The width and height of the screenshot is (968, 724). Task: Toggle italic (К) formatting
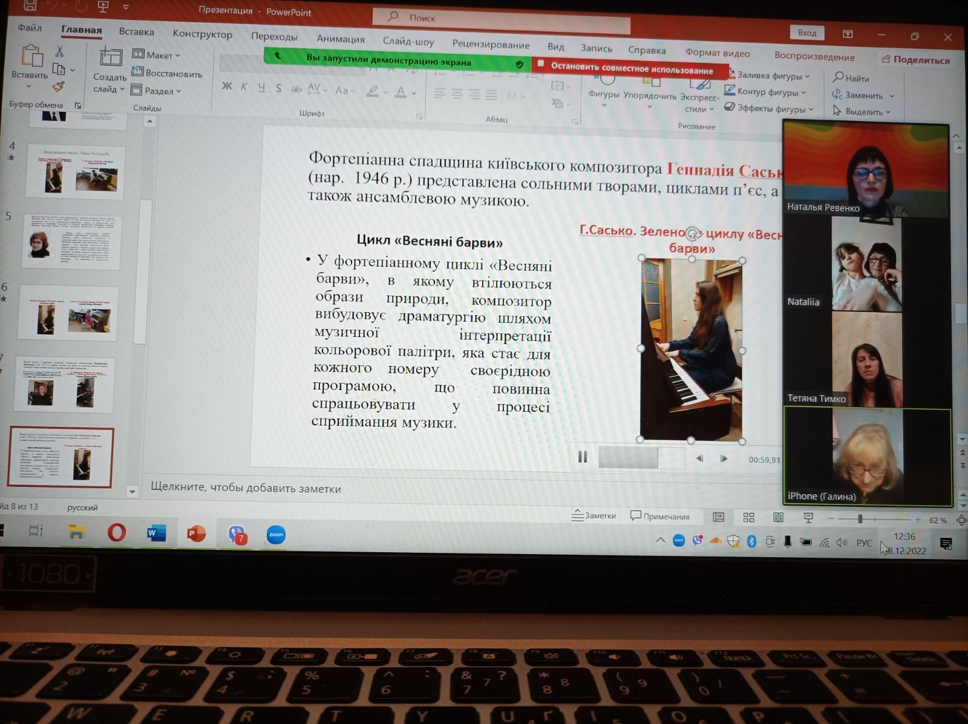click(244, 87)
